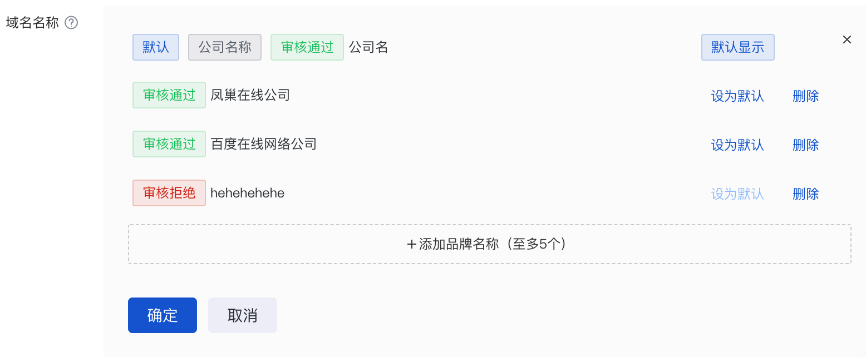Close the panel with the X icon

tap(847, 39)
